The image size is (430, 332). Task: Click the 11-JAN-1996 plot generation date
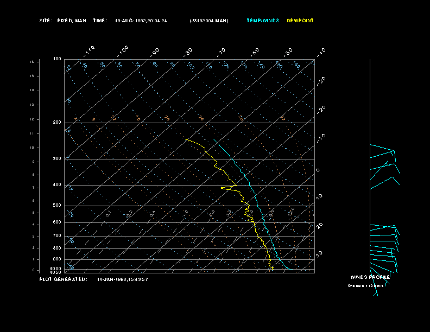[123, 279]
